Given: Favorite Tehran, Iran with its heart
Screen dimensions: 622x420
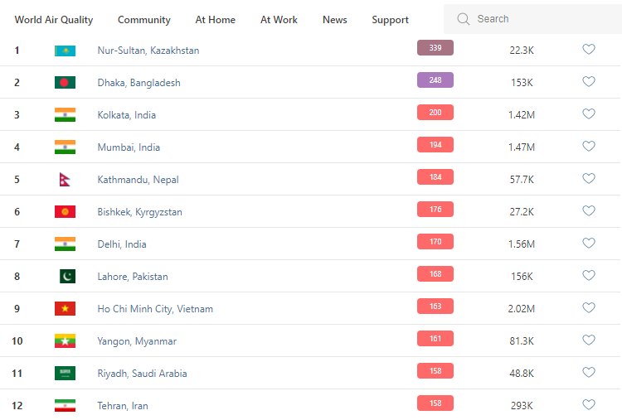Looking at the screenshot, I should [589, 405].
